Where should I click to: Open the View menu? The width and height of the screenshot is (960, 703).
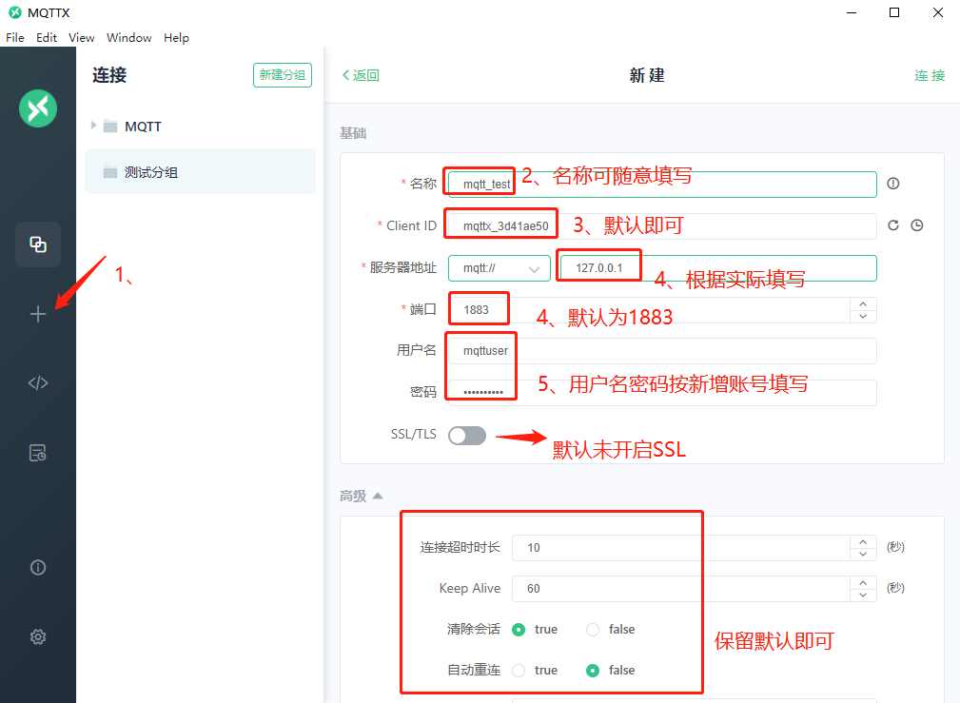pos(82,38)
